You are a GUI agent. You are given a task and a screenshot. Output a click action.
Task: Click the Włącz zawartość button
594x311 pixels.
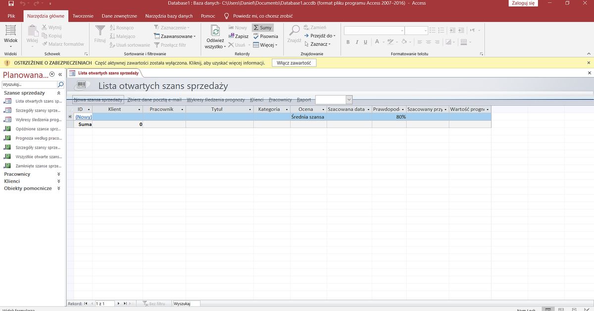coord(294,63)
